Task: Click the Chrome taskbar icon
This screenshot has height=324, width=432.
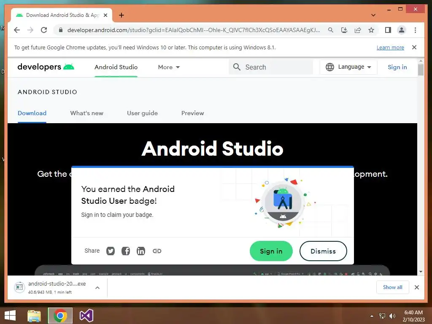Action: (x=60, y=316)
